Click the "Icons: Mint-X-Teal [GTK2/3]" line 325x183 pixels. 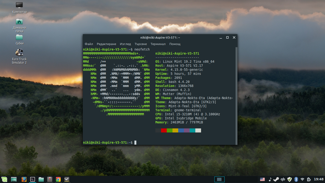tap(181, 106)
